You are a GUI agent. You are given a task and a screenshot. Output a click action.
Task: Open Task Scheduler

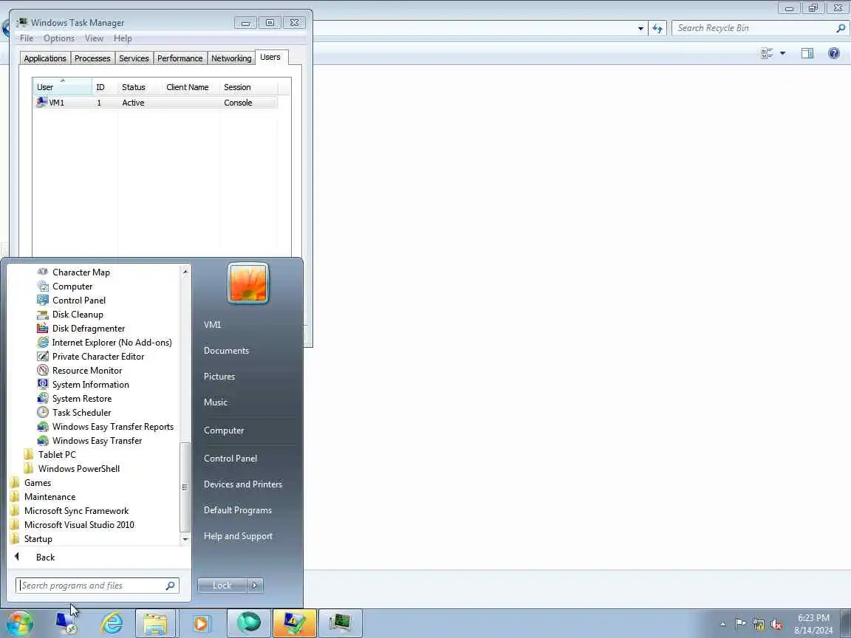(74, 413)
